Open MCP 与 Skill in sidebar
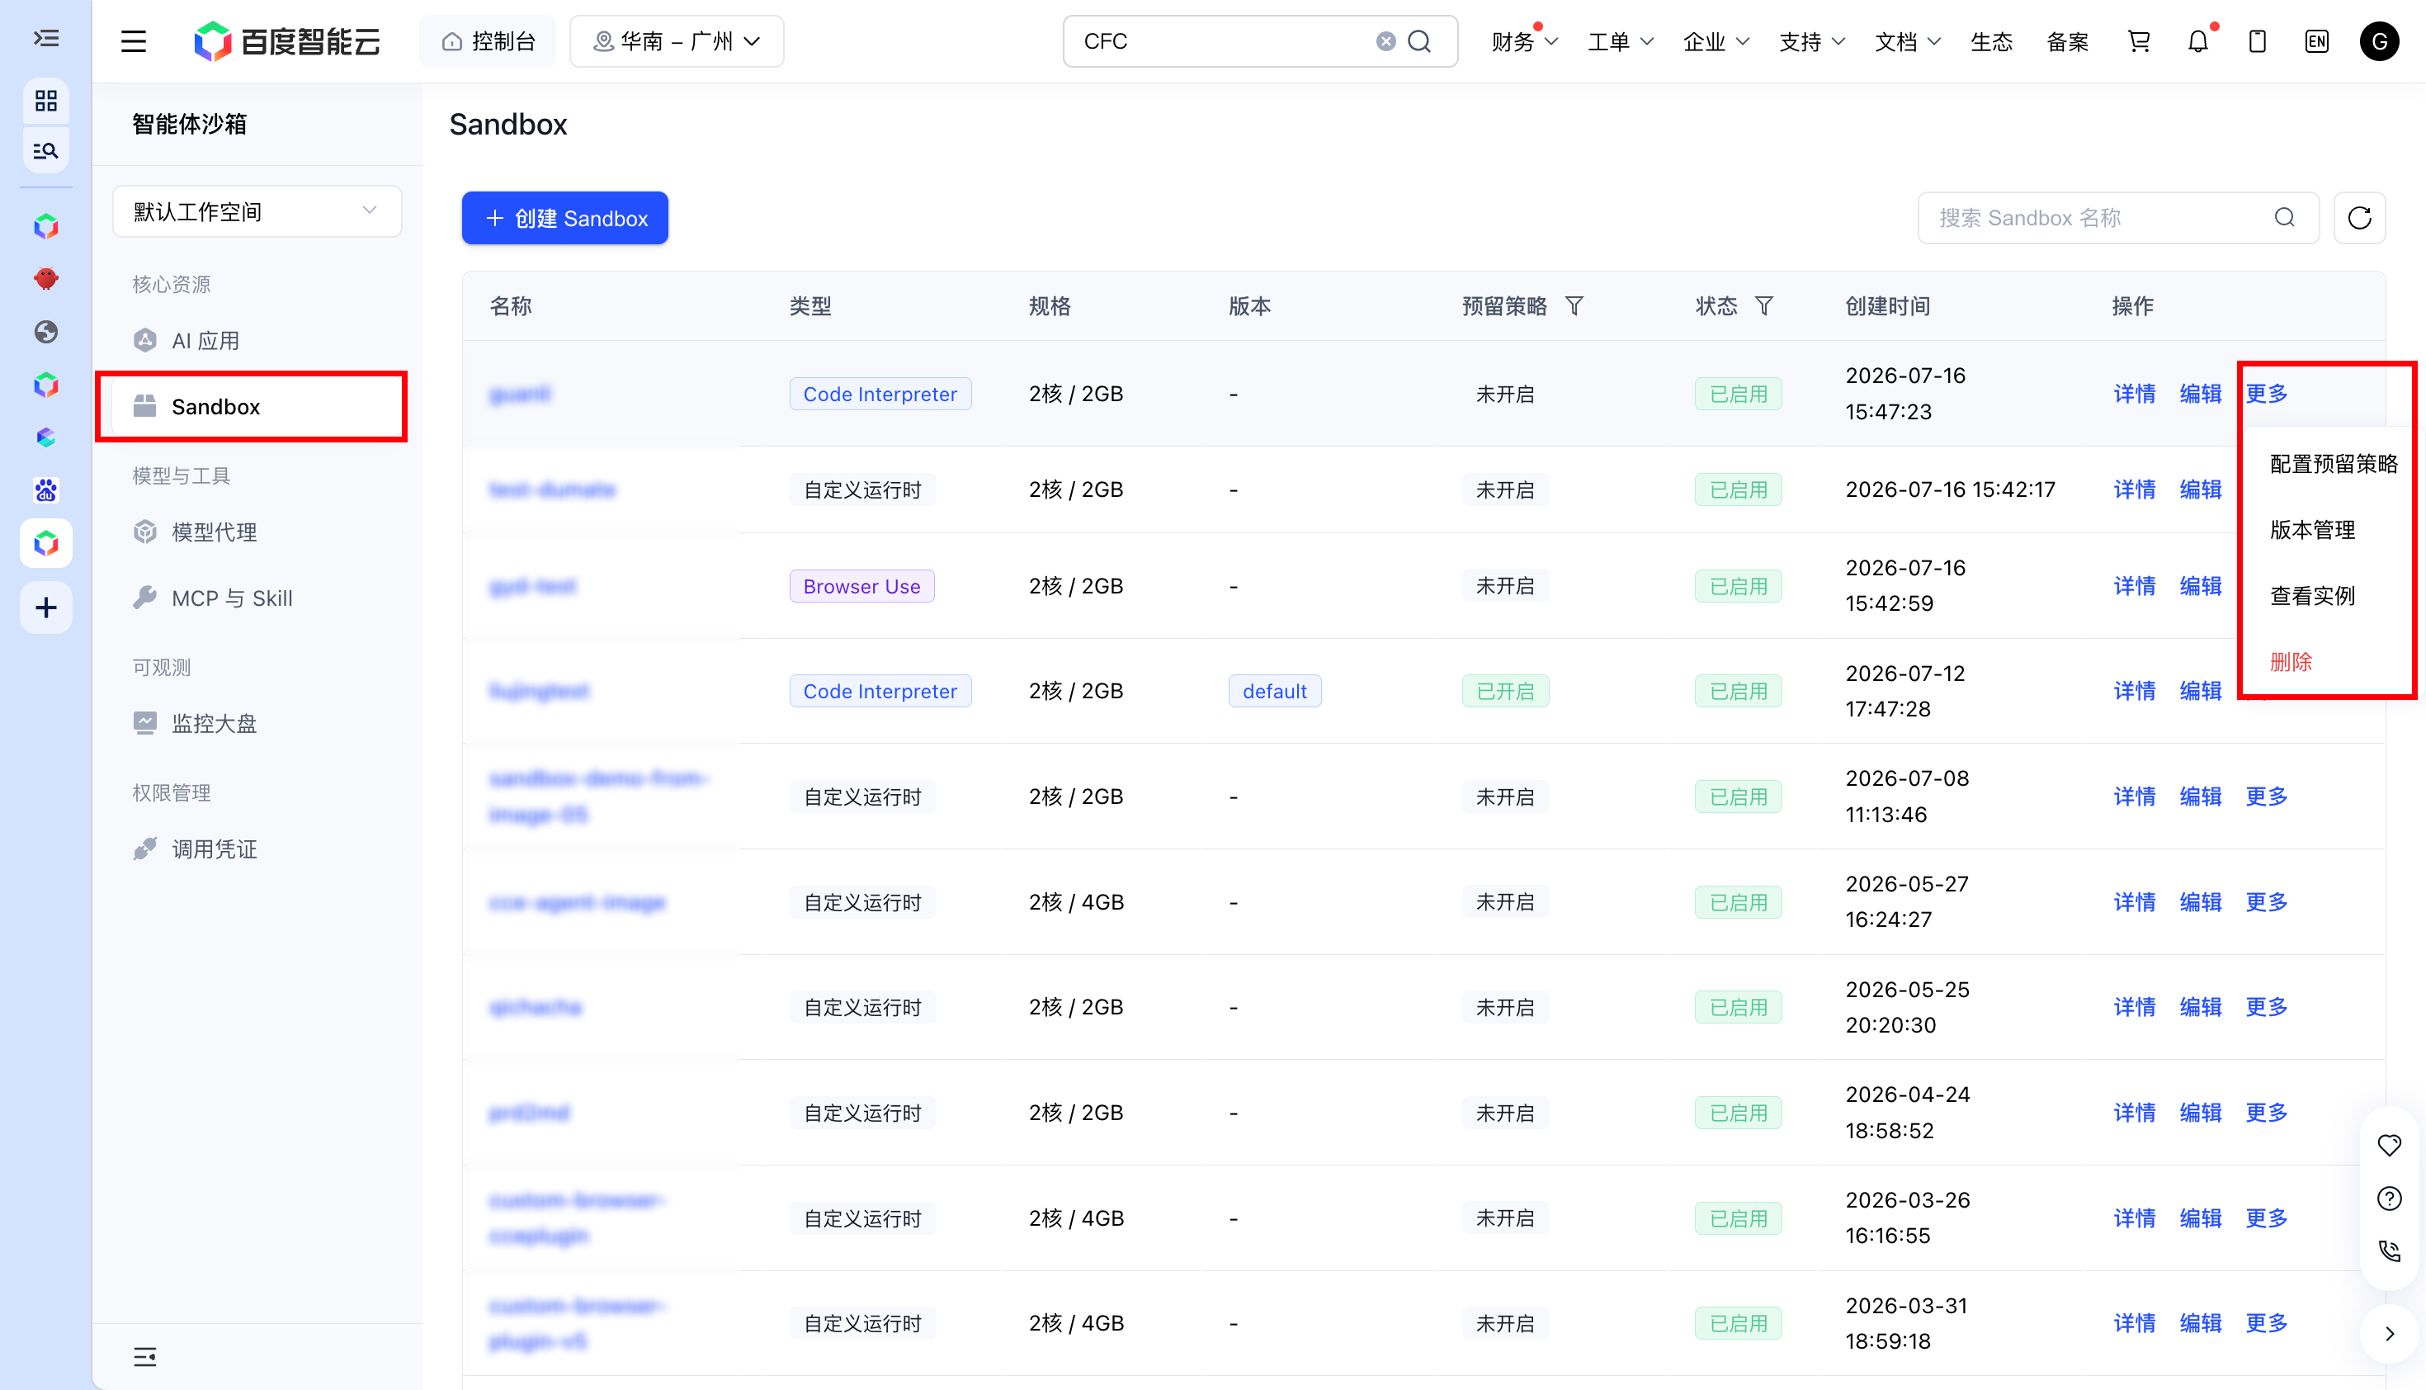 pos(257,598)
